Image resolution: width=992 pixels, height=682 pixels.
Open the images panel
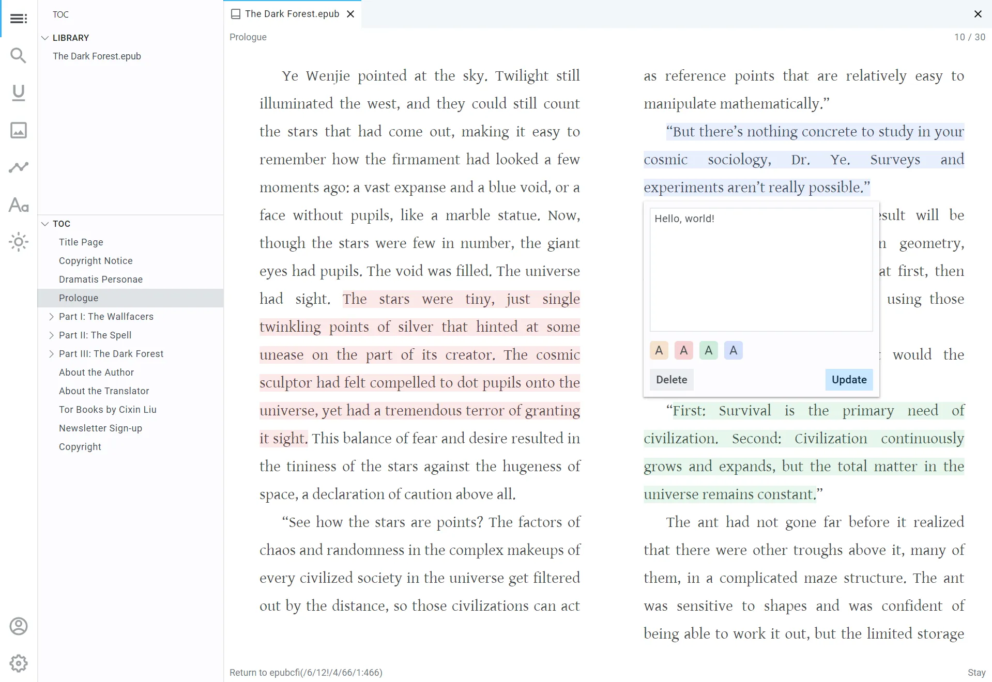coord(19,130)
